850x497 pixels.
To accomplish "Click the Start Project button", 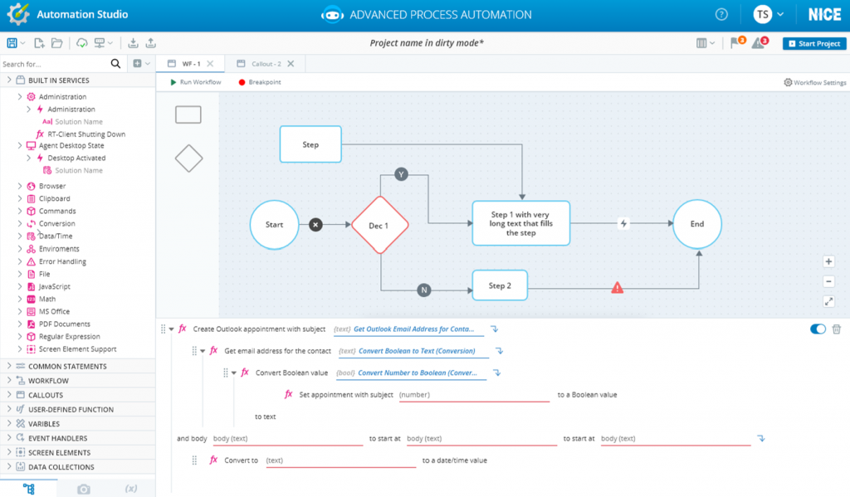I will pyautogui.click(x=814, y=43).
